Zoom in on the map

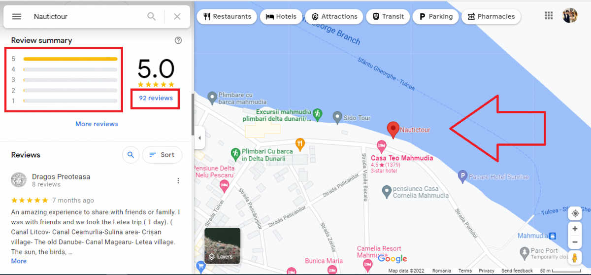(x=574, y=229)
